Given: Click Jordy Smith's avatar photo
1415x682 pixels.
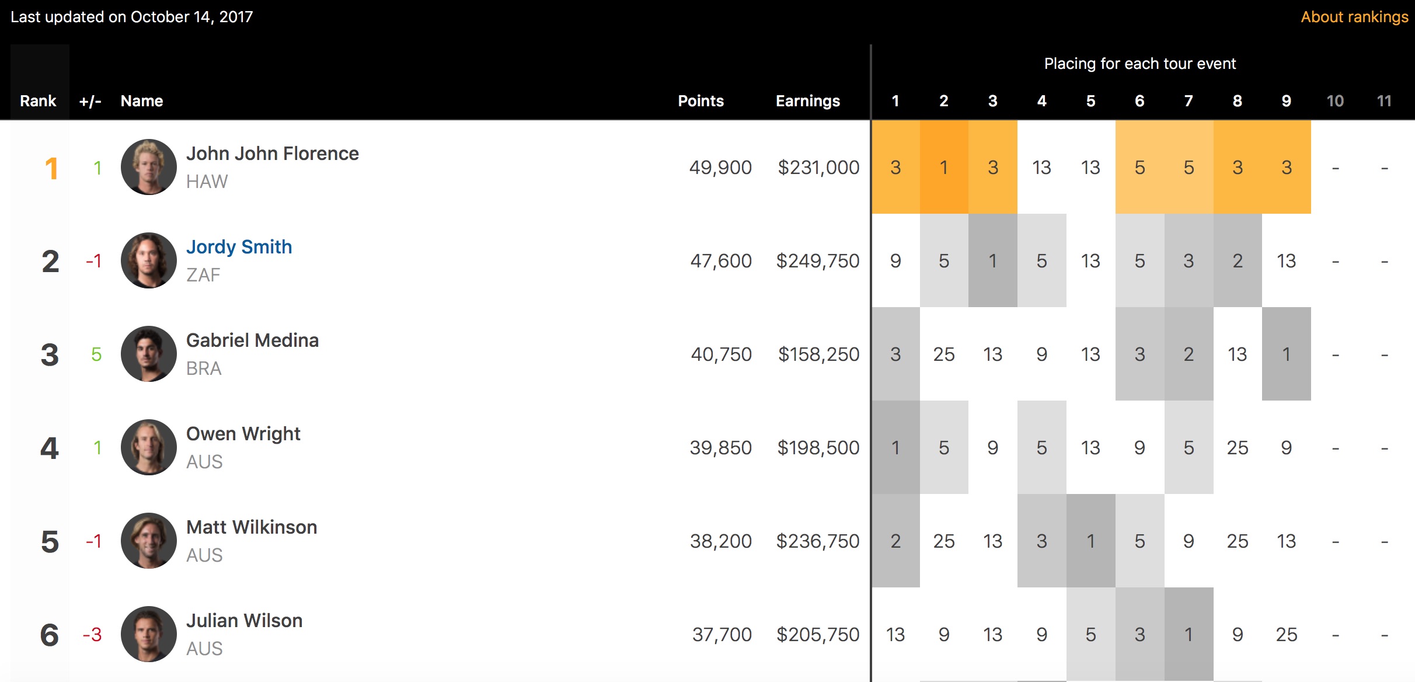Looking at the screenshot, I should coord(148,260).
